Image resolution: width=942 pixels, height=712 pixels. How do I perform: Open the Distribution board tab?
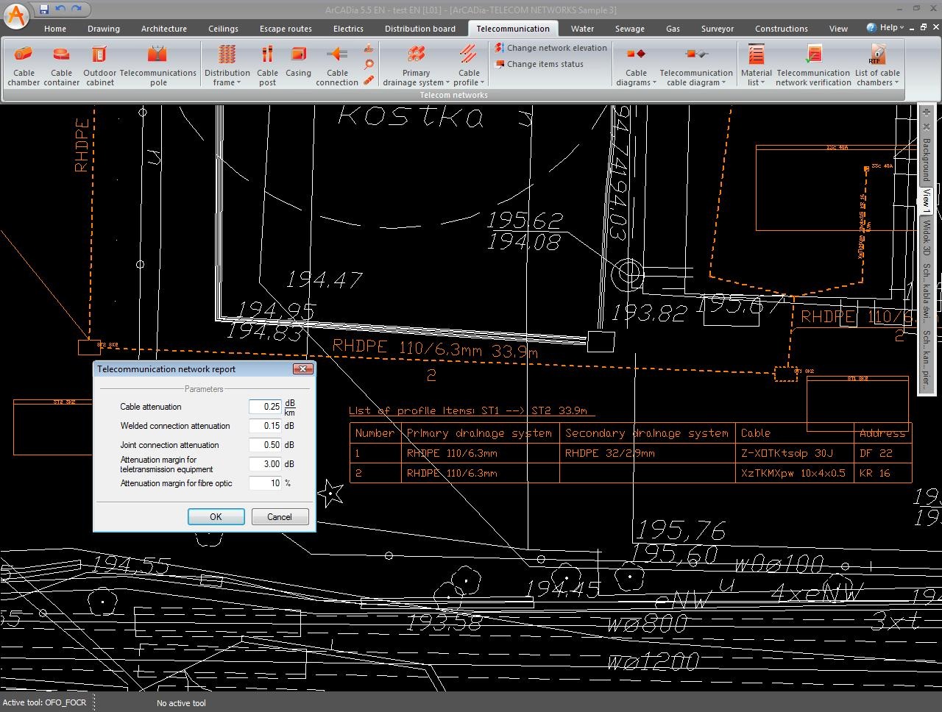(419, 29)
